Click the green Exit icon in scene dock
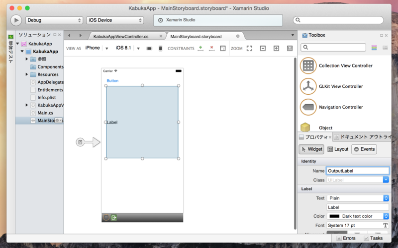Viewport: 398px width, 248px height. tap(114, 217)
